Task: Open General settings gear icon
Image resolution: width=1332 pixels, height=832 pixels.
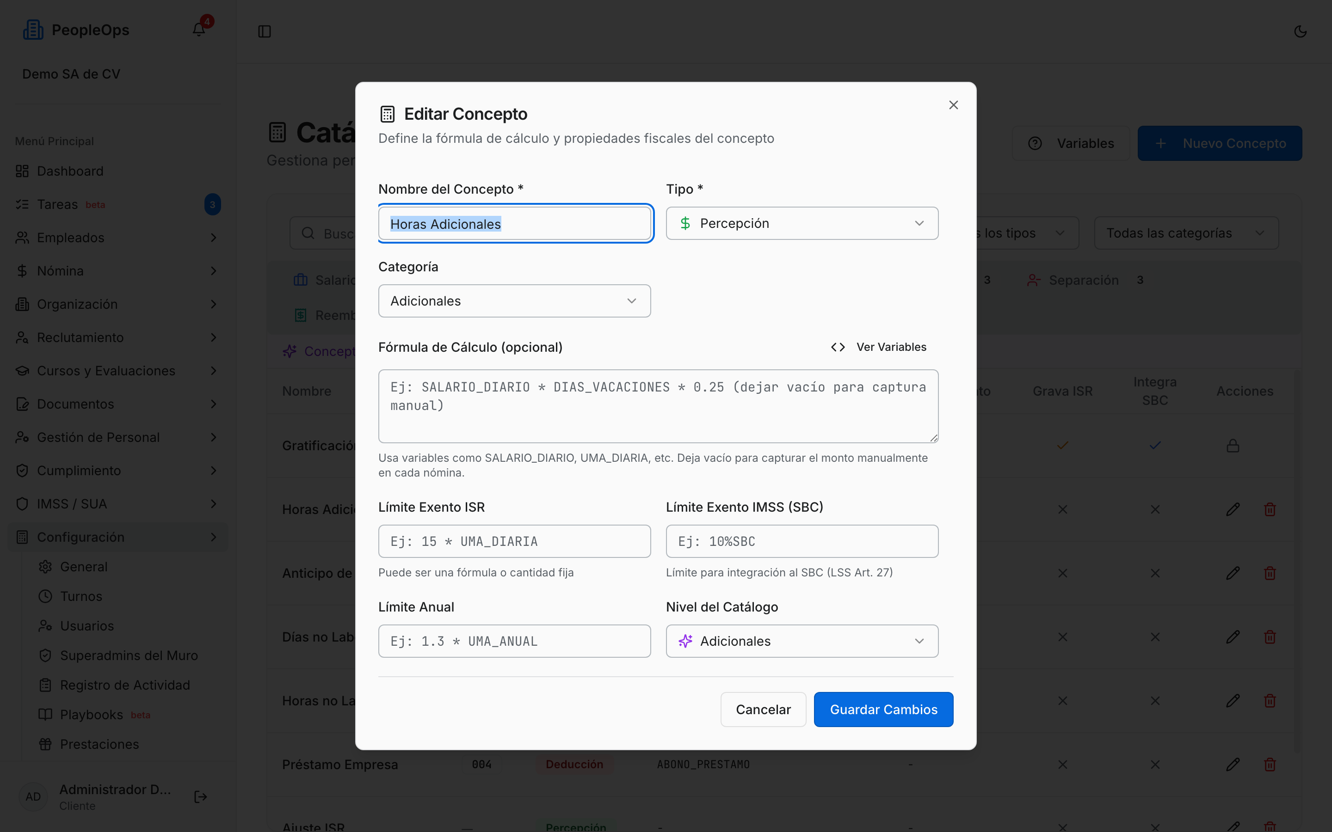Action: (x=45, y=567)
